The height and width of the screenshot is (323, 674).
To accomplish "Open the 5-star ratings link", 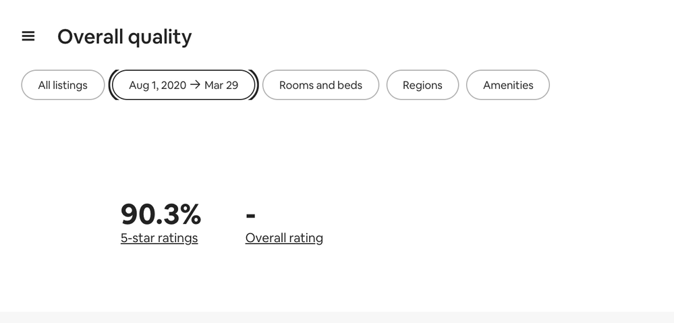I will click(x=159, y=238).
